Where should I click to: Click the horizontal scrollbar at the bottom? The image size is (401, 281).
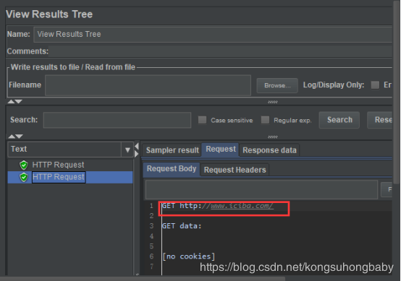point(143,279)
